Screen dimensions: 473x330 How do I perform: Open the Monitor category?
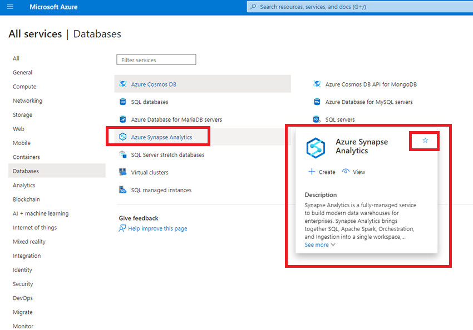pyautogui.click(x=23, y=326)
